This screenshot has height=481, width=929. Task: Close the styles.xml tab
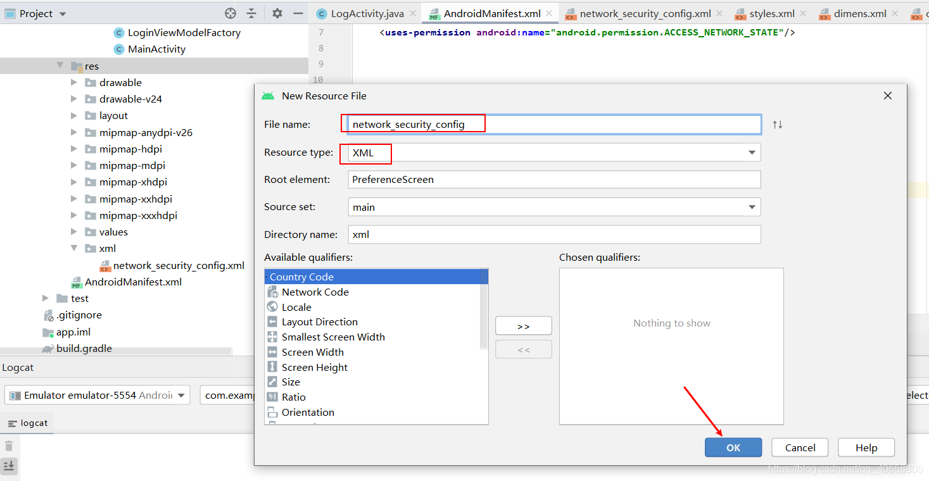(x=804, y=13)
